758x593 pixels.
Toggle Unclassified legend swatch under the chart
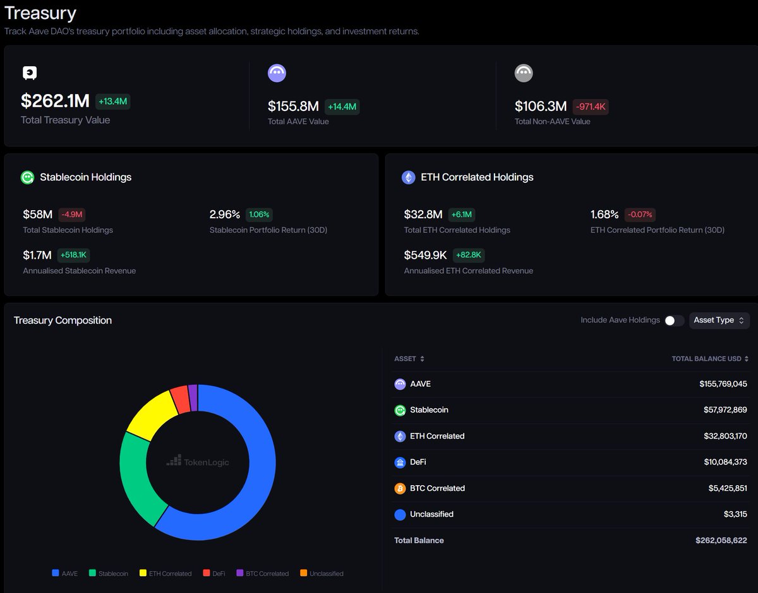point(303,573)
